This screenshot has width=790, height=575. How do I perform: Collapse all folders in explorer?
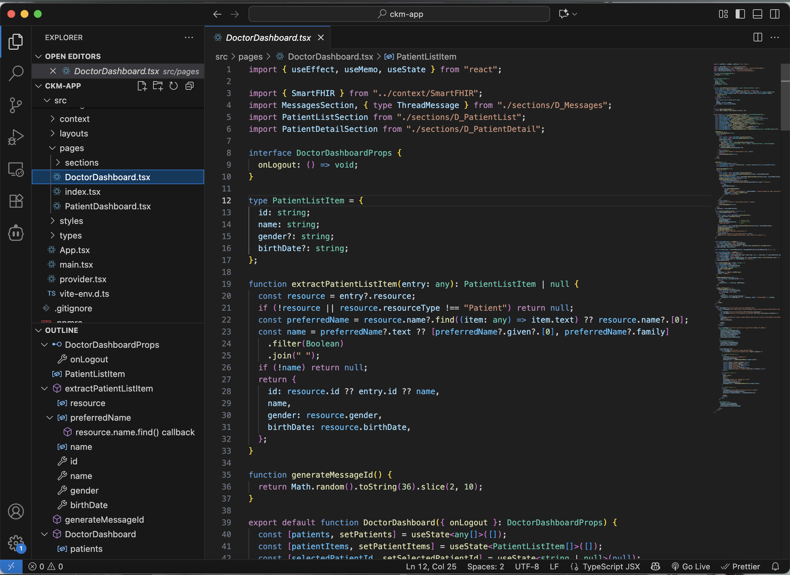point(190,86)
